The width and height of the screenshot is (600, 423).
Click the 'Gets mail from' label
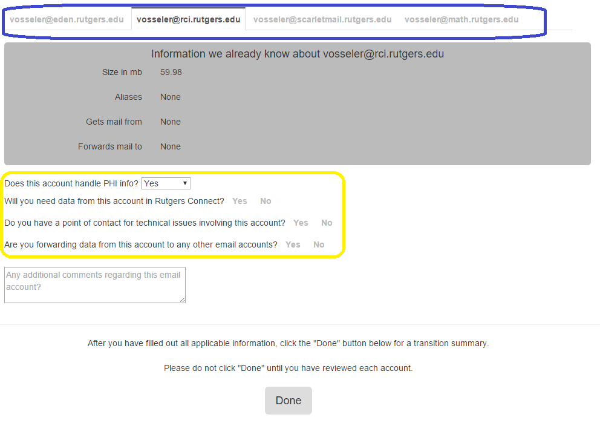click(x=114, y=122)
